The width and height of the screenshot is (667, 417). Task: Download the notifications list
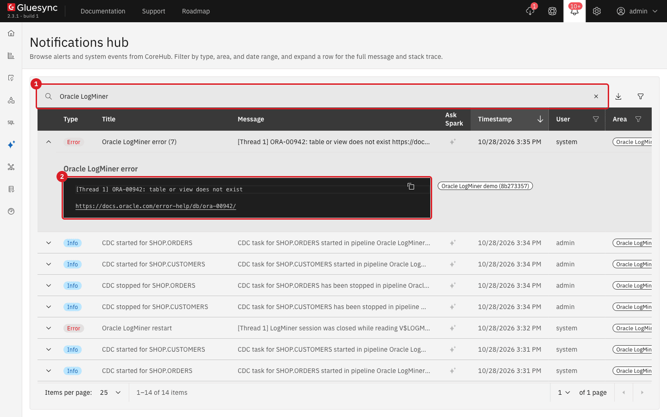pos(618,96)
